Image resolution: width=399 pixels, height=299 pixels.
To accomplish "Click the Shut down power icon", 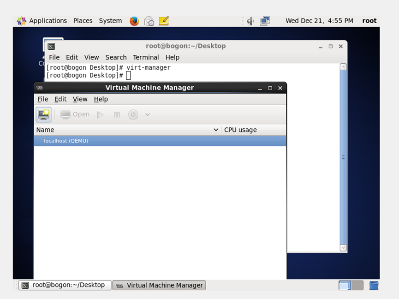I will [x=133, y=114].
